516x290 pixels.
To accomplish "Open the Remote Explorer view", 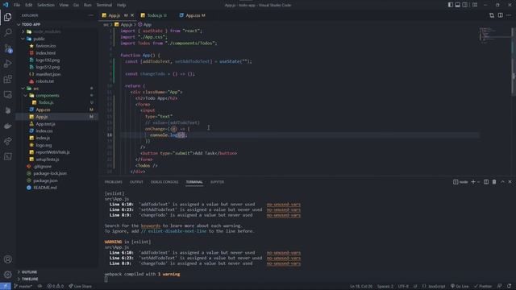I will coord(7,95).
